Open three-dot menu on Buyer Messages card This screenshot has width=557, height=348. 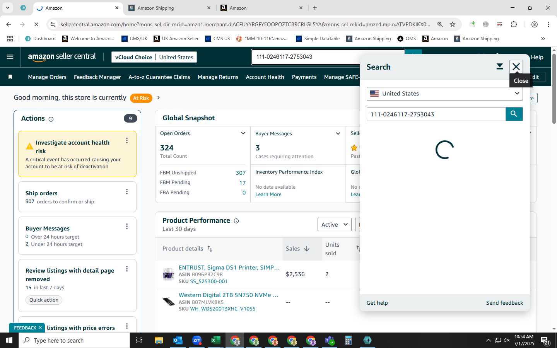coord(127,227)
